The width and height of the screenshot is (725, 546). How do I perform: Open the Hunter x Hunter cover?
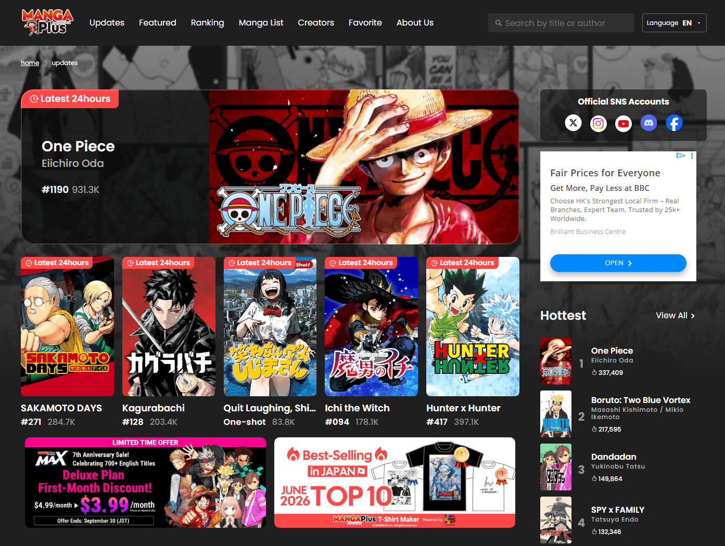pos(473,327)
